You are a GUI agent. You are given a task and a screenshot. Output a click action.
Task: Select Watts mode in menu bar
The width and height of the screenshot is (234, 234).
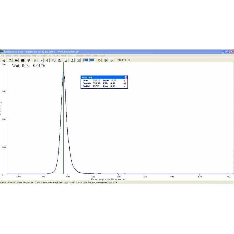tap(63, 56)
